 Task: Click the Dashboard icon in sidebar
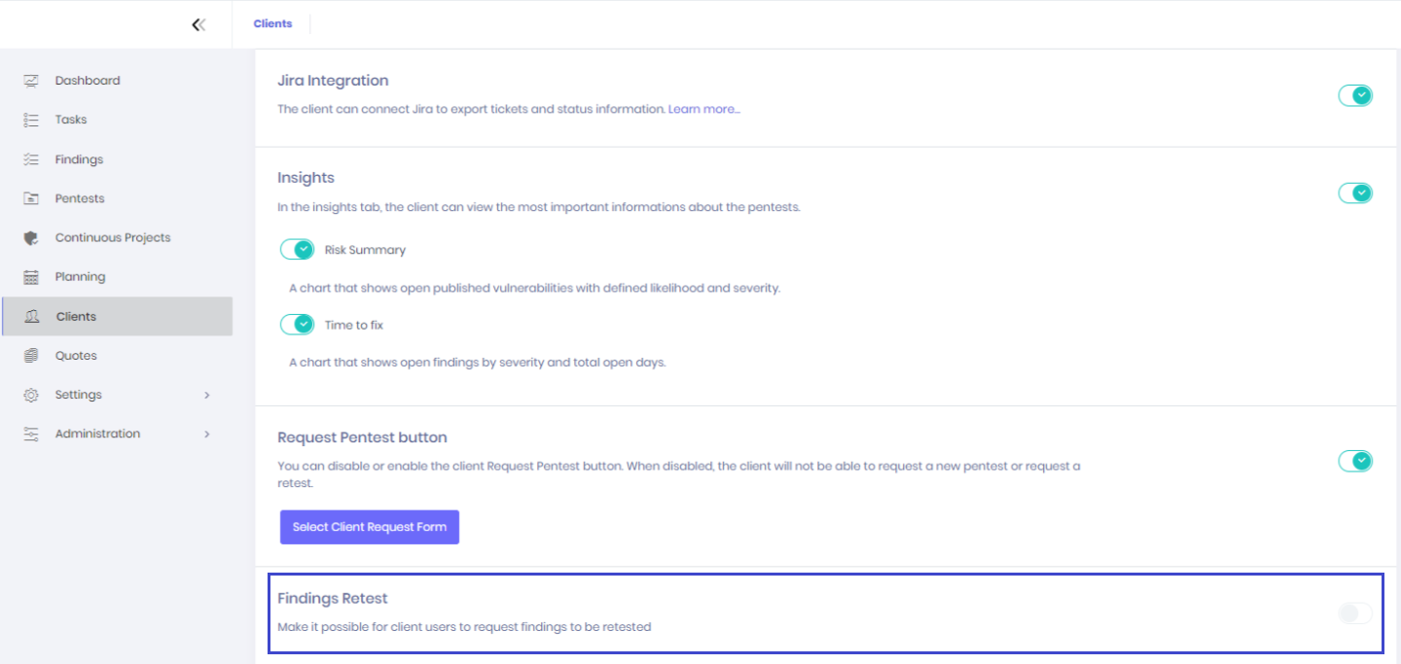(31, 81)
